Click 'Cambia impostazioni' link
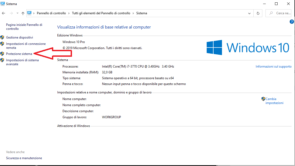 (x=274, y=101)
